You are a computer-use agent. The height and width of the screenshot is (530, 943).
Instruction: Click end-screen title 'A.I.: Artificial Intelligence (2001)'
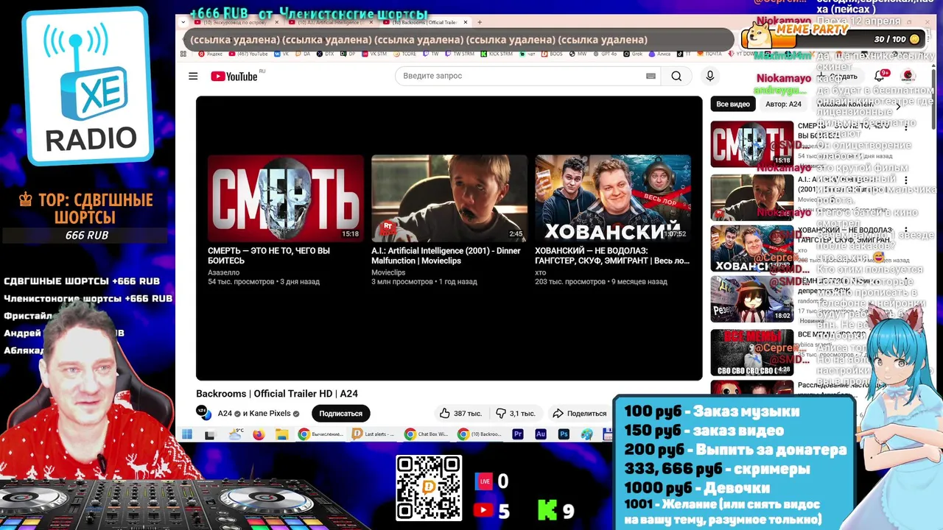click(x=446, y=255)
